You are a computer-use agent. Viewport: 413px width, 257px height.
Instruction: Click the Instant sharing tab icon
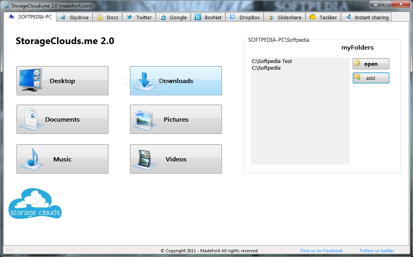click(348, 17)
